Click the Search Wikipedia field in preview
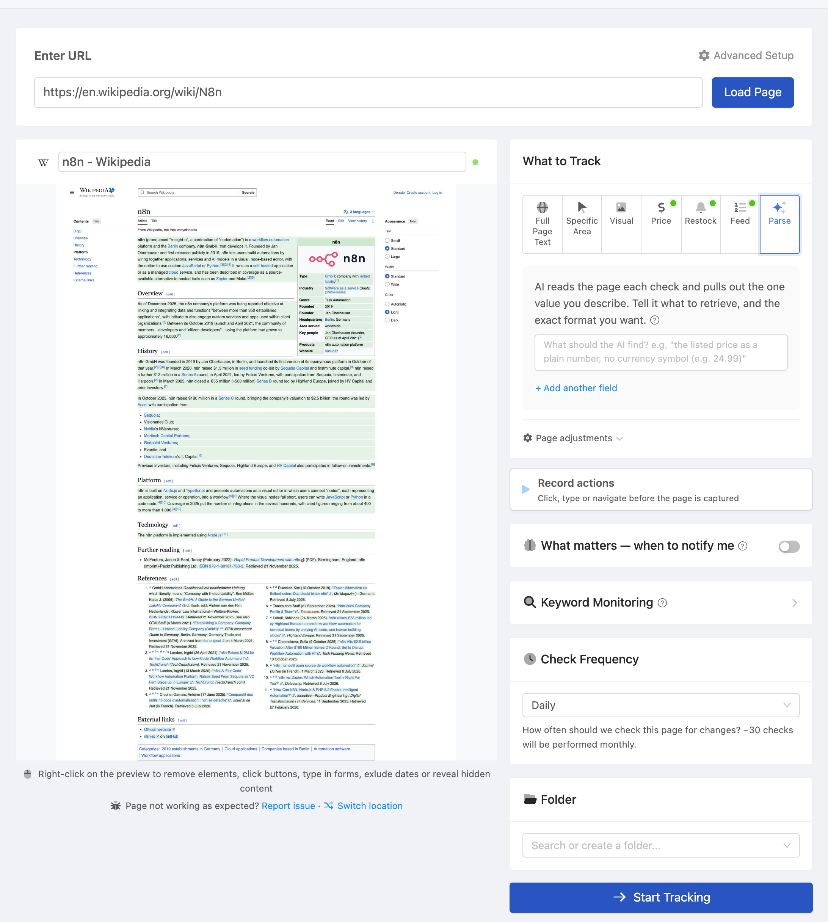This screenshot has height=922, width=828. click(188, 193)
